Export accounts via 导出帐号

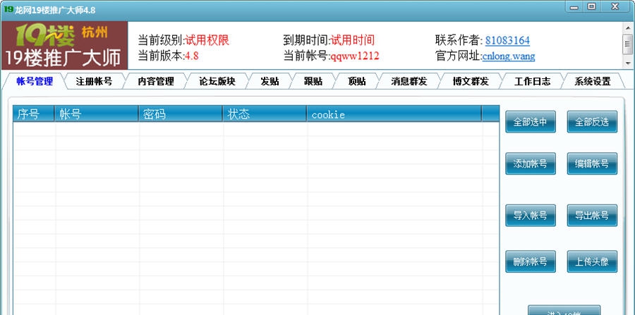pyautogui.click(x=592, y=215)
